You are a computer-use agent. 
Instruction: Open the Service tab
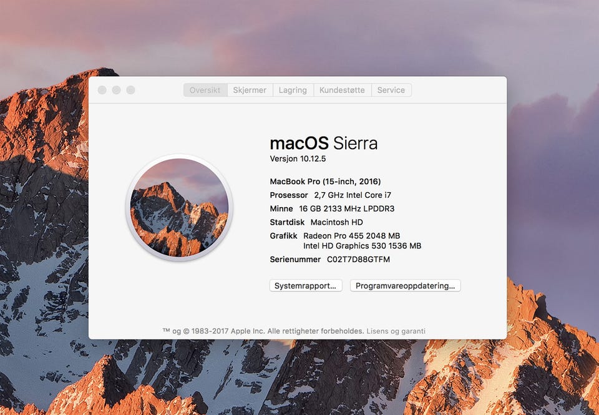pyautogui.click(x=391, y=90)
